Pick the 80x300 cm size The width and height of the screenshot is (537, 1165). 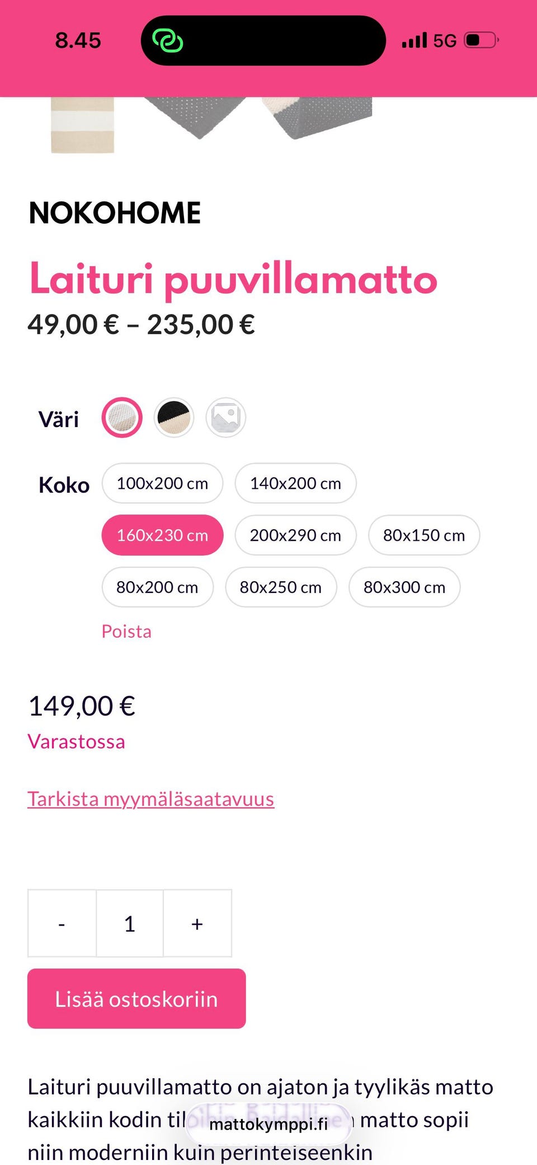(x=404, y=587)
